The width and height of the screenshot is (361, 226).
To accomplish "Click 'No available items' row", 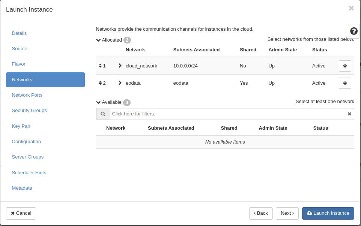I will click(225, 142).
